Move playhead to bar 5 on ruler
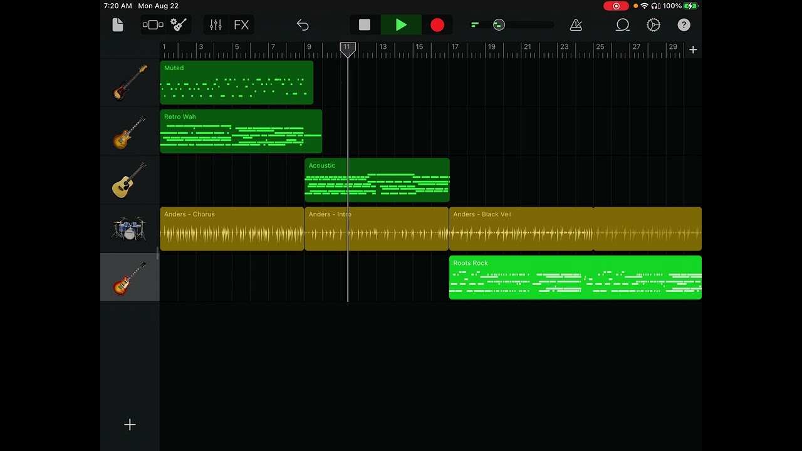The image size is (802, 451). click(x=237, y=48)
